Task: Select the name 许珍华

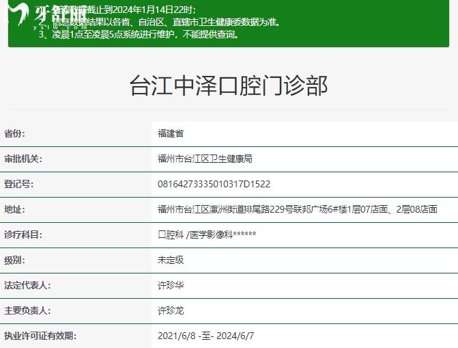Action: point(171,285)
